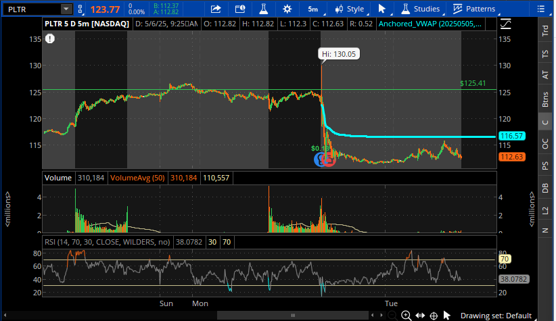The width and height of the screenshot is (556, 321).
Task: Open the OC sidebar tab
Action: coord(545,144)
